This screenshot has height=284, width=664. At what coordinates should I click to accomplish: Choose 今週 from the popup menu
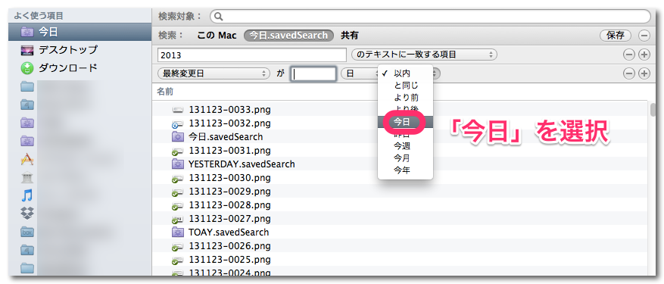(405, 146)
